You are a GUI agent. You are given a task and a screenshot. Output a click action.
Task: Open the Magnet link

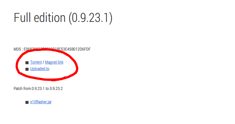[54, 62]
